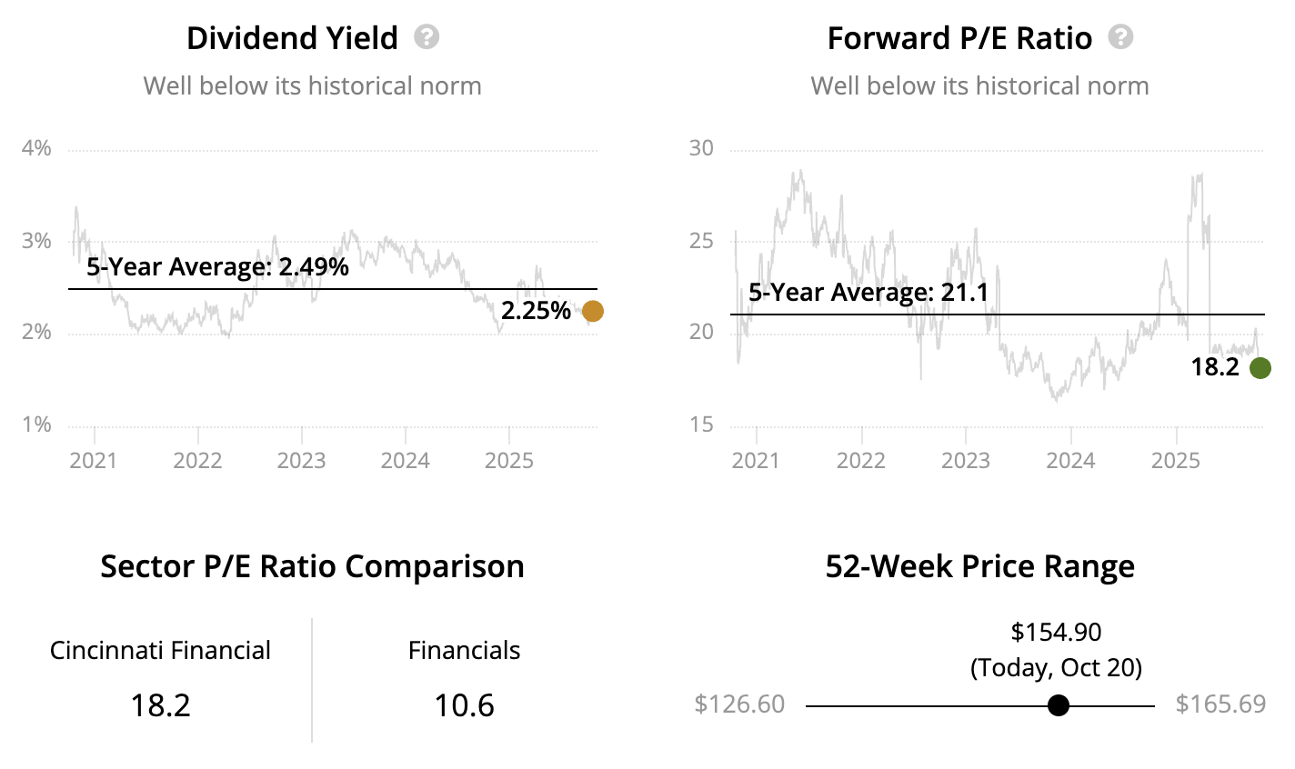
Task: Click the 5-Year Average 21.1 label
Action: click(x=868, y=293)
